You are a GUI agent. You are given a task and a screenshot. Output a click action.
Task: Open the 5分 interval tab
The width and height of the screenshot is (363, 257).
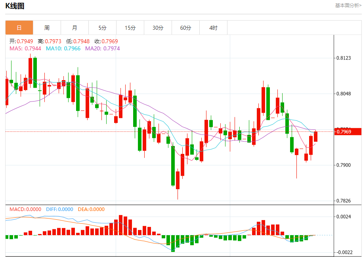(x=102, y=28)
